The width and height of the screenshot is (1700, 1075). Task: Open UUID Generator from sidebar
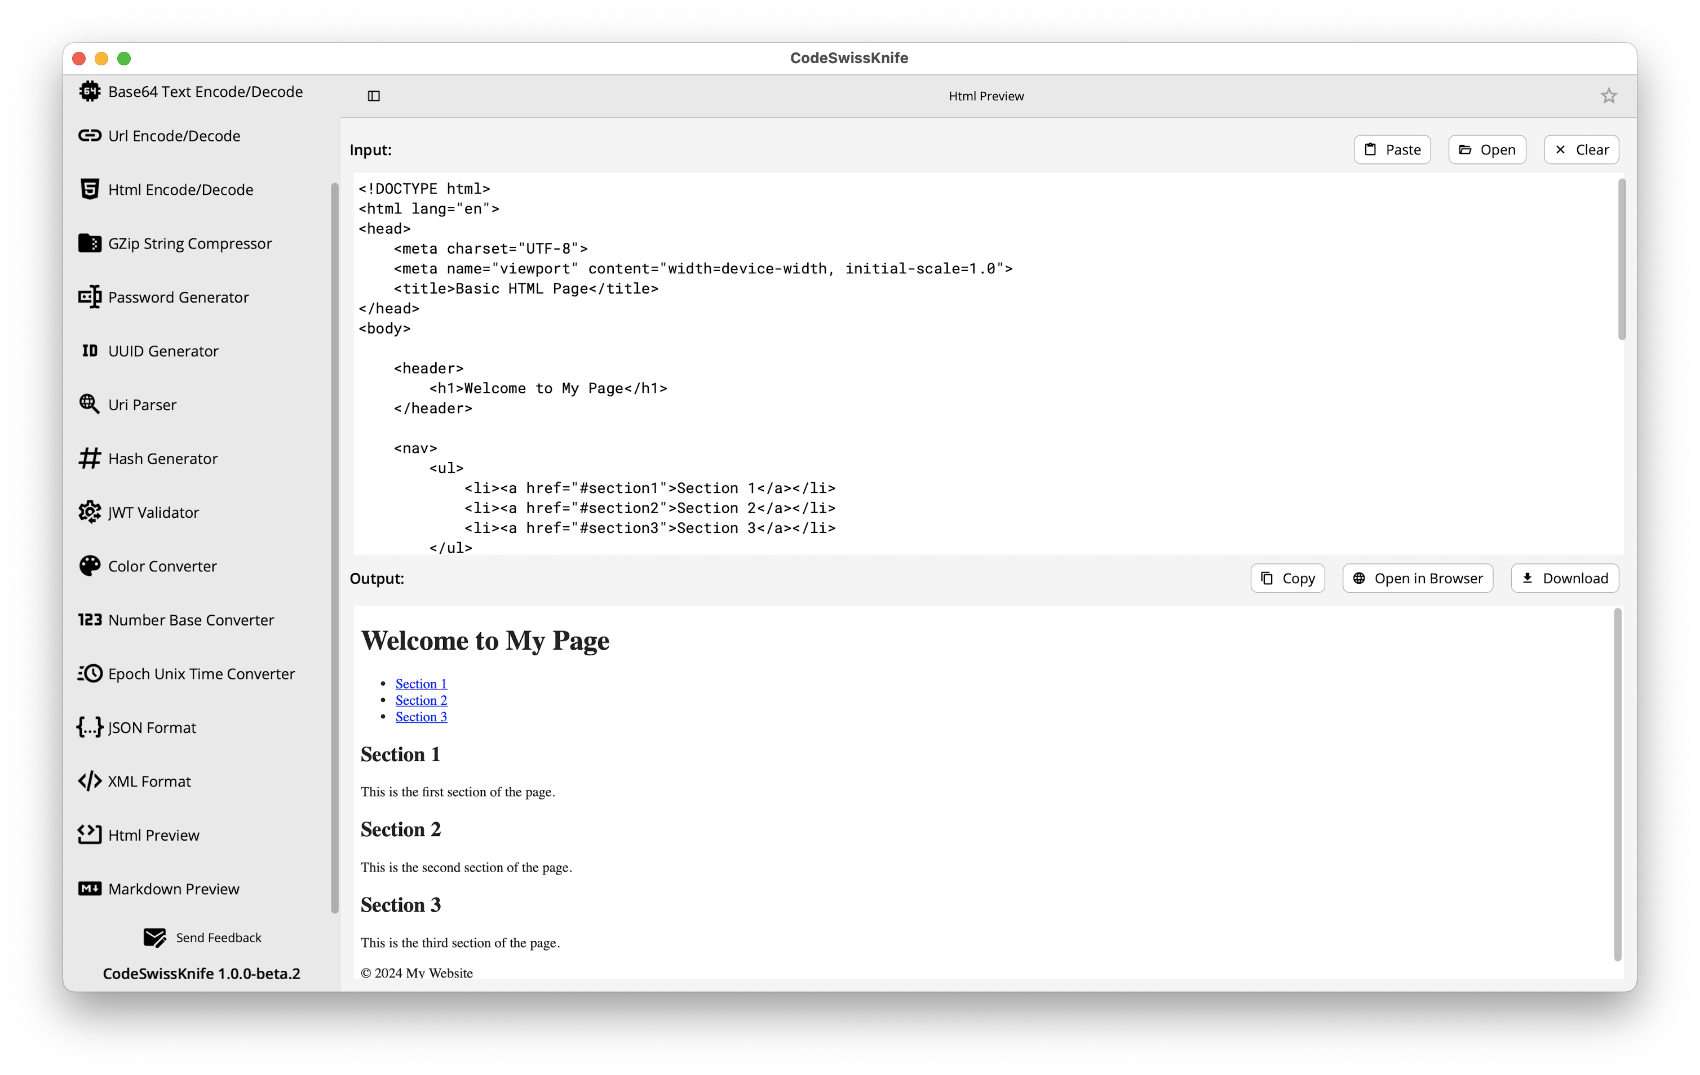click(x=164, y=351)
